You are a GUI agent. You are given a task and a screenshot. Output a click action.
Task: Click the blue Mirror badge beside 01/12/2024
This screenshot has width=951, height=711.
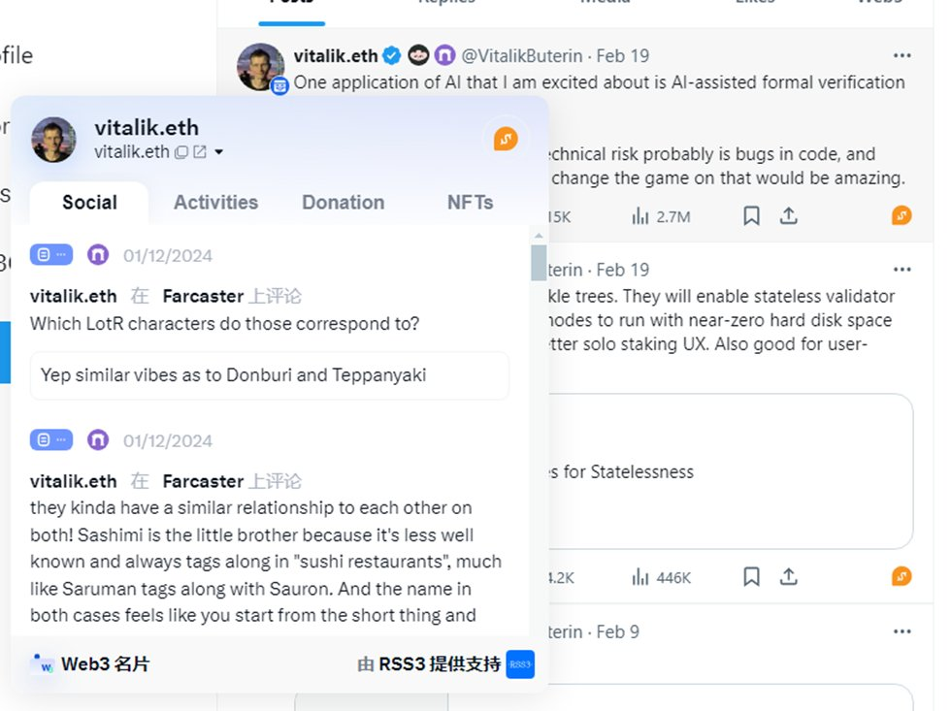point(50,254)
